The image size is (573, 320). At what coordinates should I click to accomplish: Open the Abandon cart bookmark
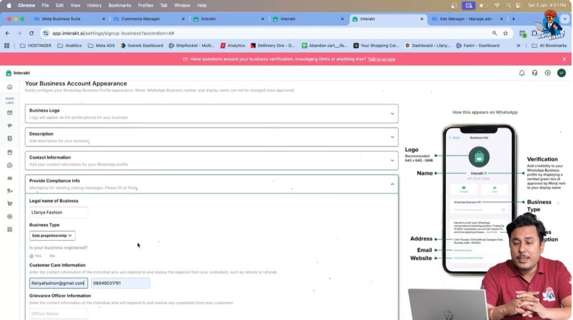point(325,46)
